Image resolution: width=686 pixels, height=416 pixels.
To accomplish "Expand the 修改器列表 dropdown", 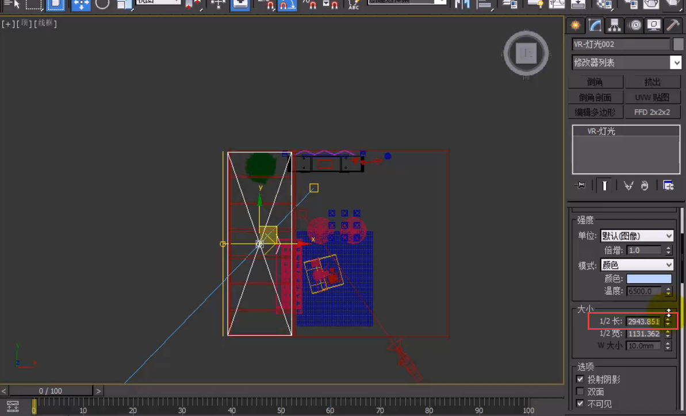I will pos(676,63).
